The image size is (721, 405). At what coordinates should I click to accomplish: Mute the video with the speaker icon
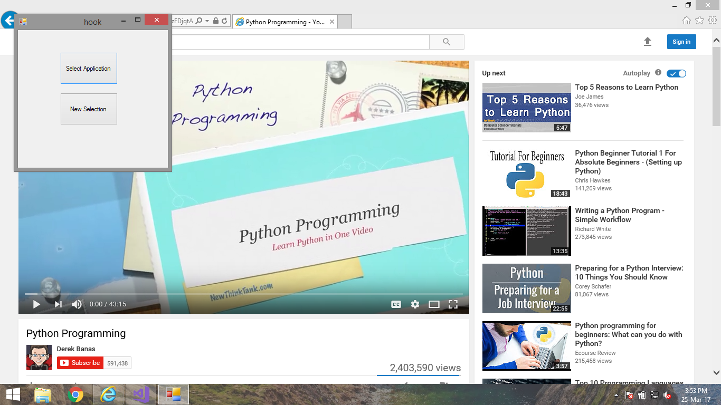[x=77, y=304]
